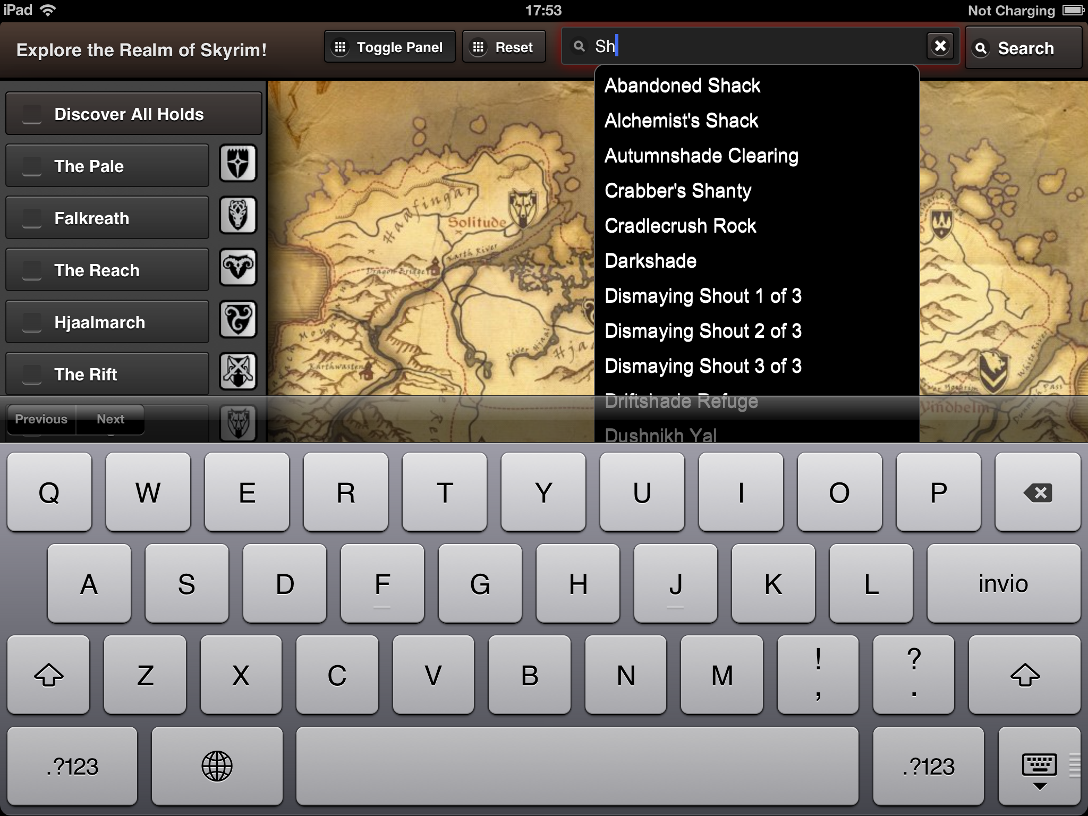The image size is (1088, 816).
Task: Clear the search field with X button
Action: [x=940, y=46]
